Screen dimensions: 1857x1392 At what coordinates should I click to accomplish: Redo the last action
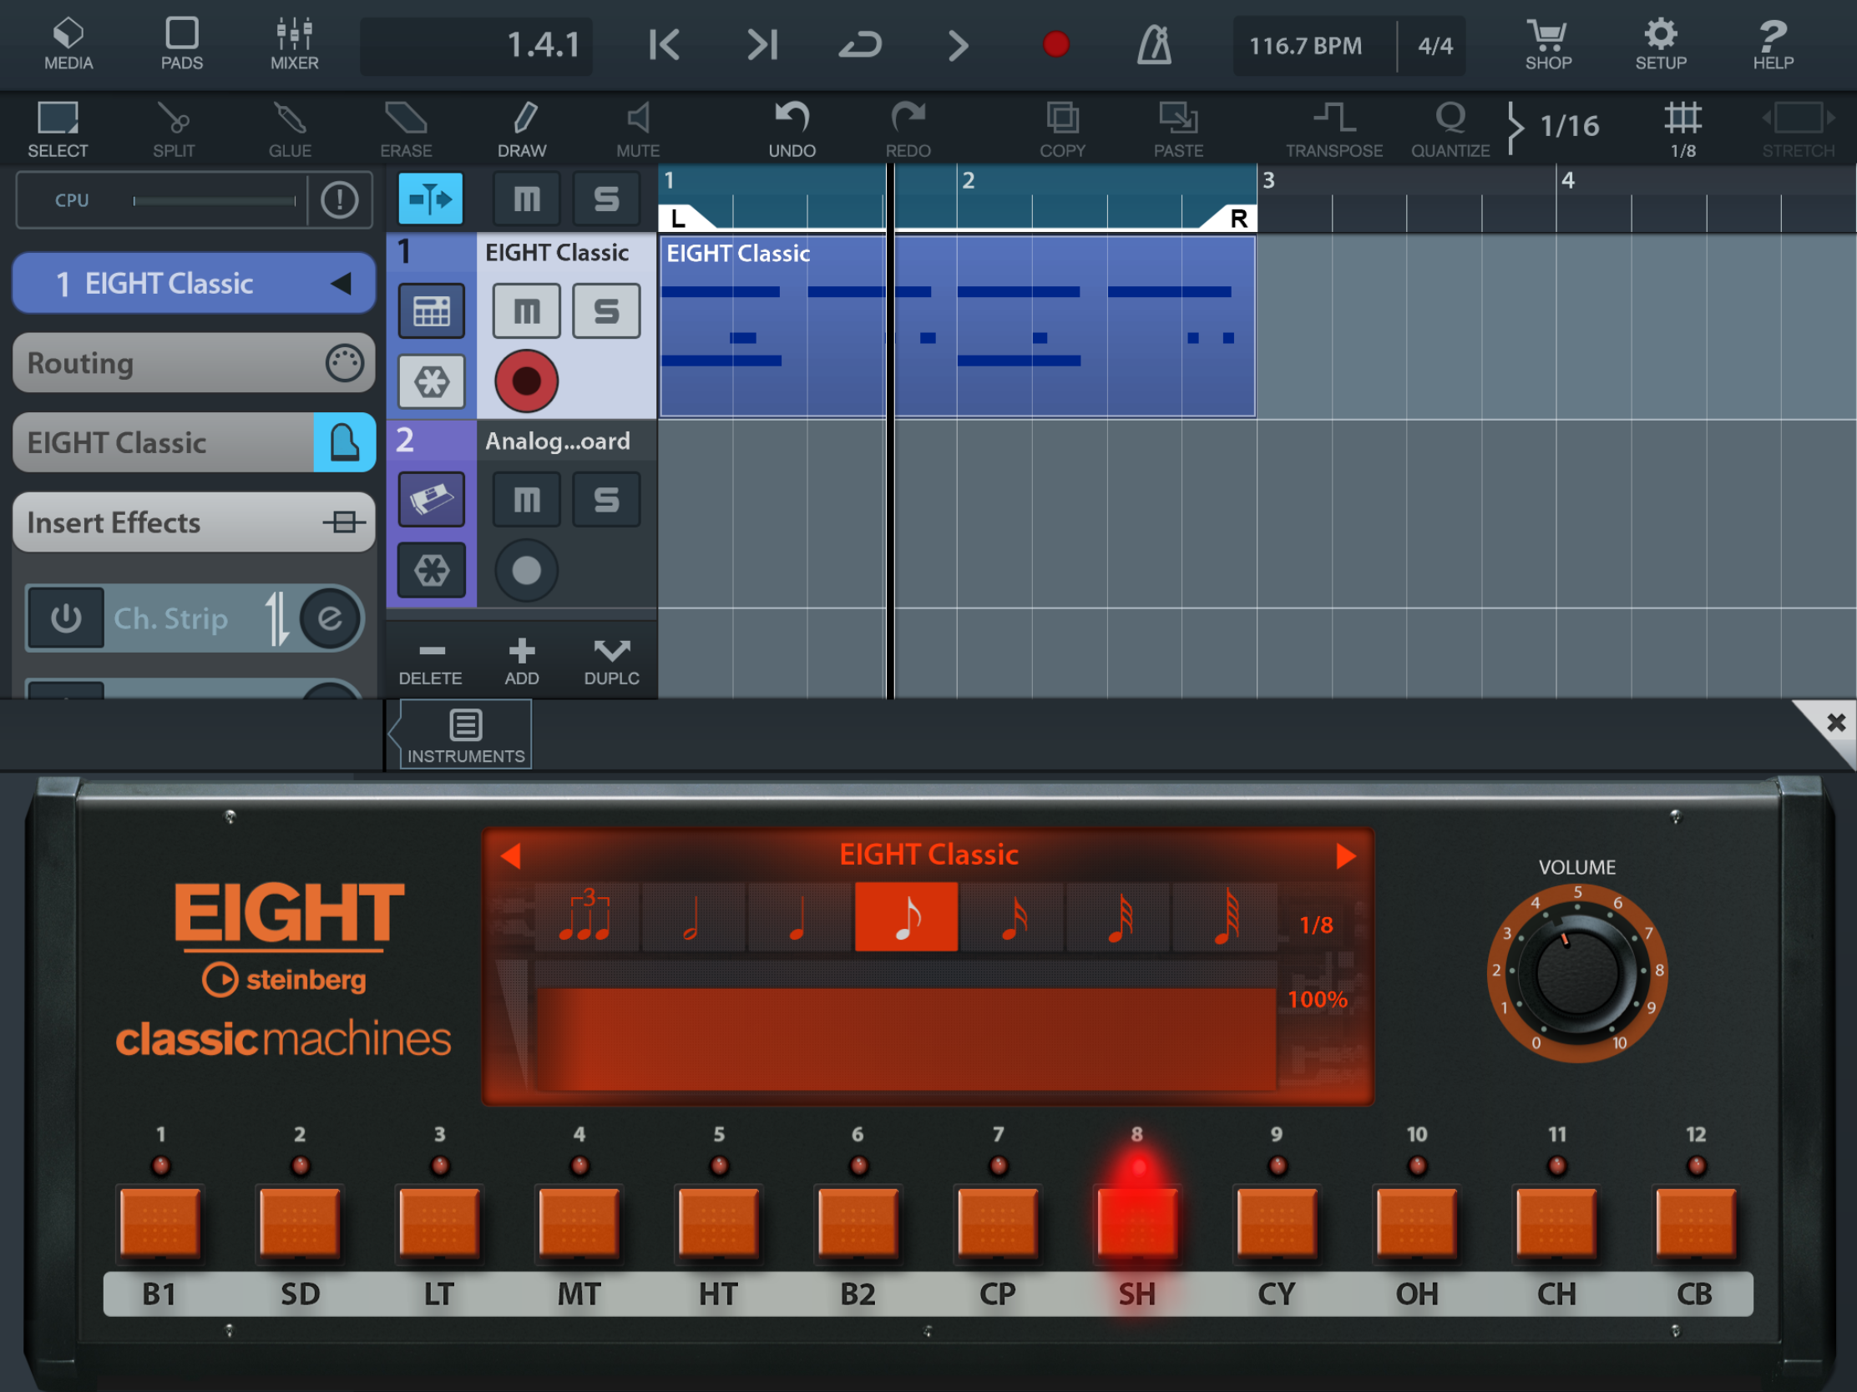(x=908, y=129)
